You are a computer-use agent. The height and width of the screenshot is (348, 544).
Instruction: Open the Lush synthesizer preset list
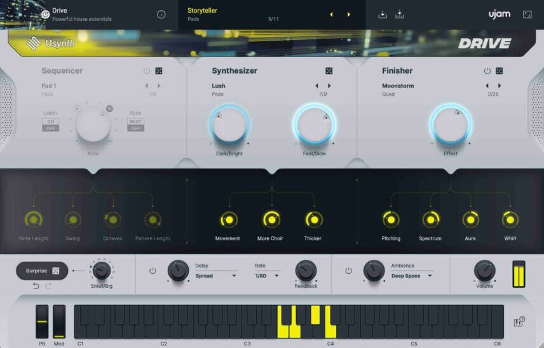point(219,86)
